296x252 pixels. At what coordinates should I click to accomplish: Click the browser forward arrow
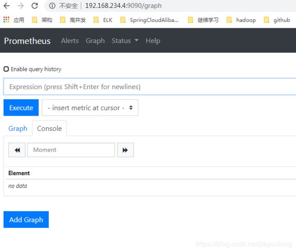pos(20,6)
